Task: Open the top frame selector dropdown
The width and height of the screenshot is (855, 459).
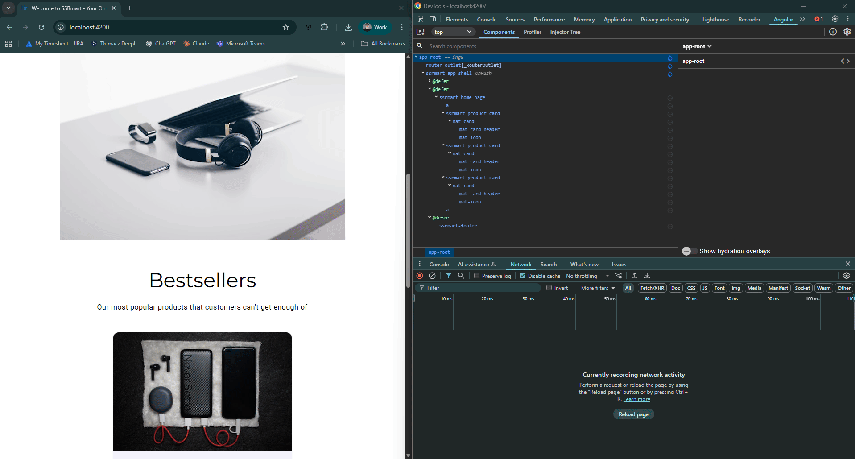Action: coord(453,32)
